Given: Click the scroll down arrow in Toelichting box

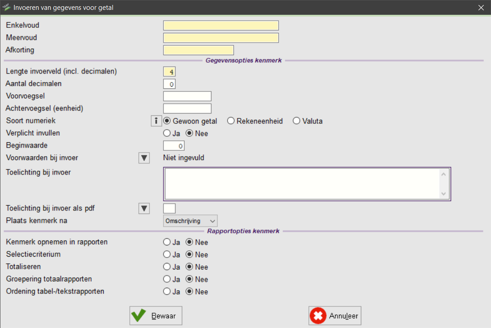Looking at the screenshot, I should 444,194.
